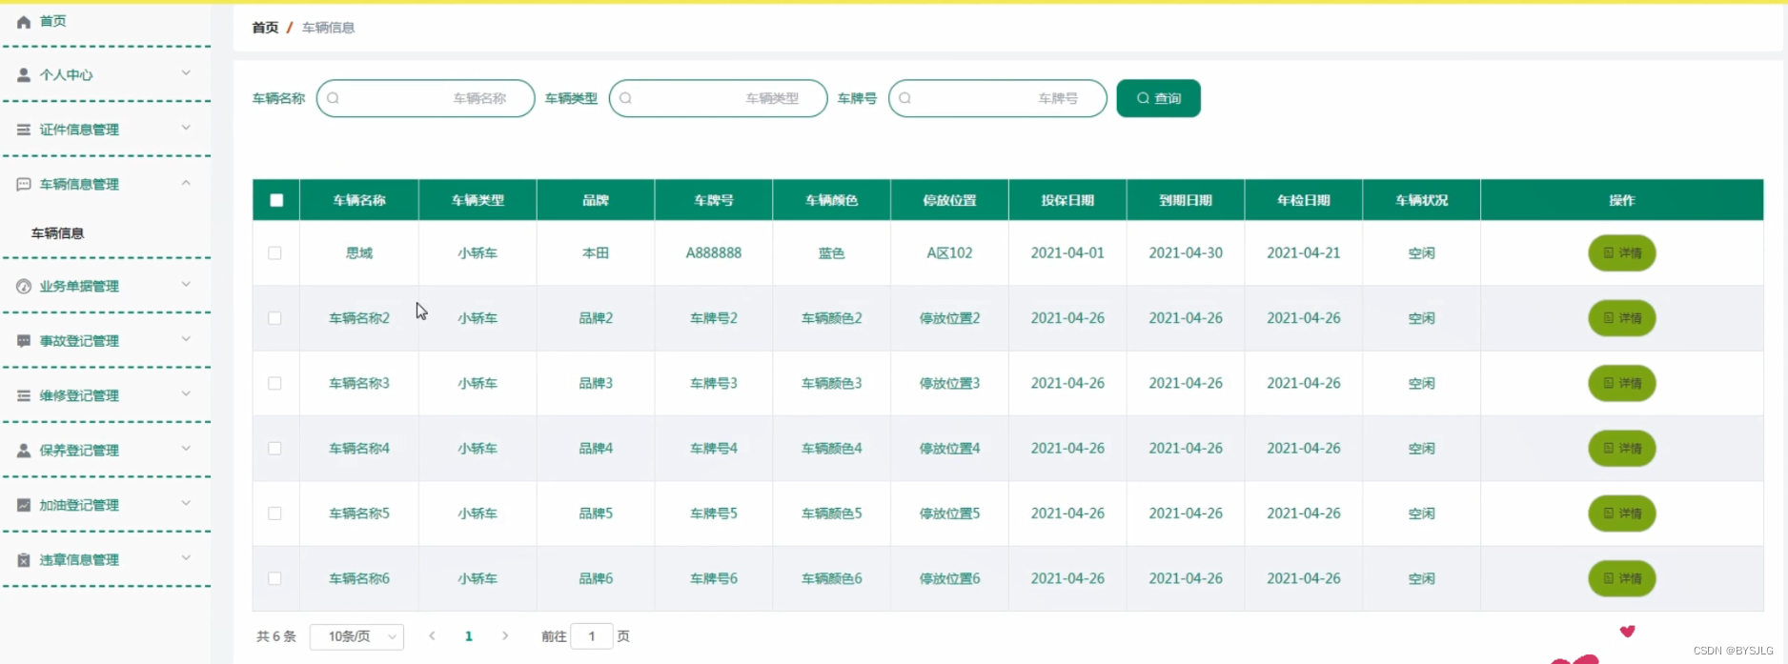Screen dimensions: 1788x664
Task: Check the row for 车辆名称3
Action: (274, 383)
